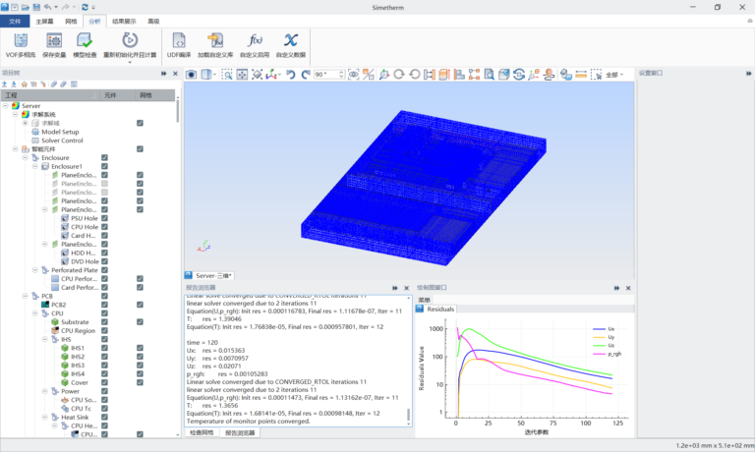
Task: Toggle the Substrate mesh checkbox
Action: click(140, 322)
